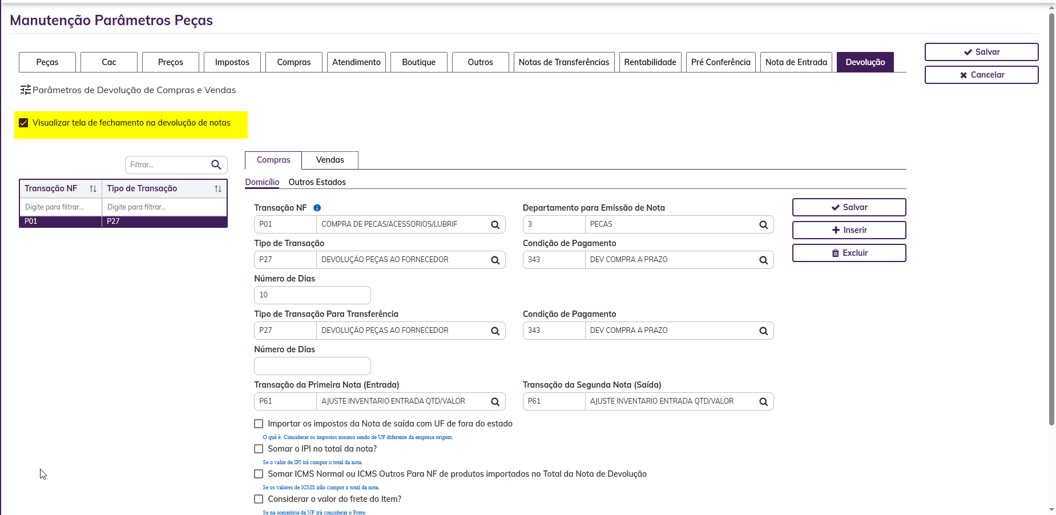This screenshot has height=515, width=1056.
Task: Open Transação da Segunda Nota (Saída) lookup
Action: pos(763,402)
